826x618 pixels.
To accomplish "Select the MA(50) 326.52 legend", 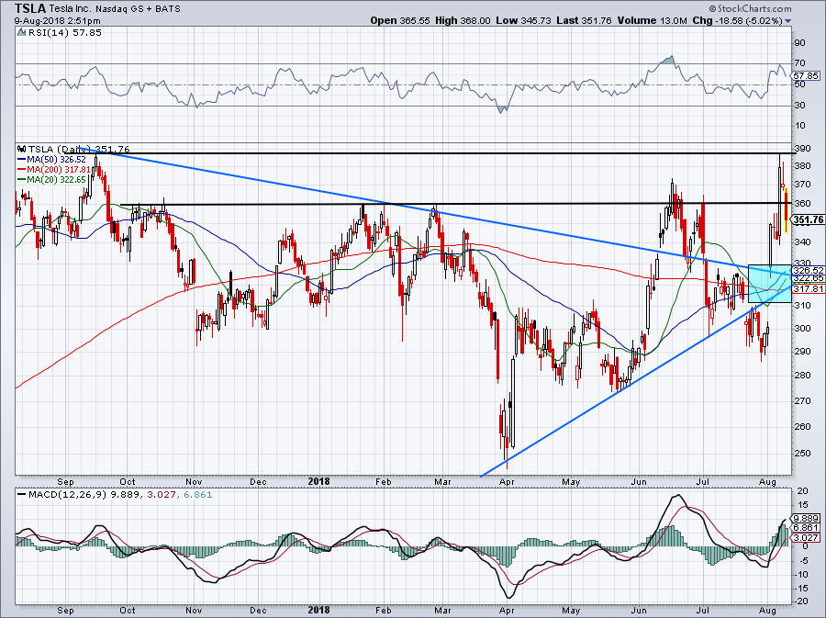I will [x=51, y=159].
